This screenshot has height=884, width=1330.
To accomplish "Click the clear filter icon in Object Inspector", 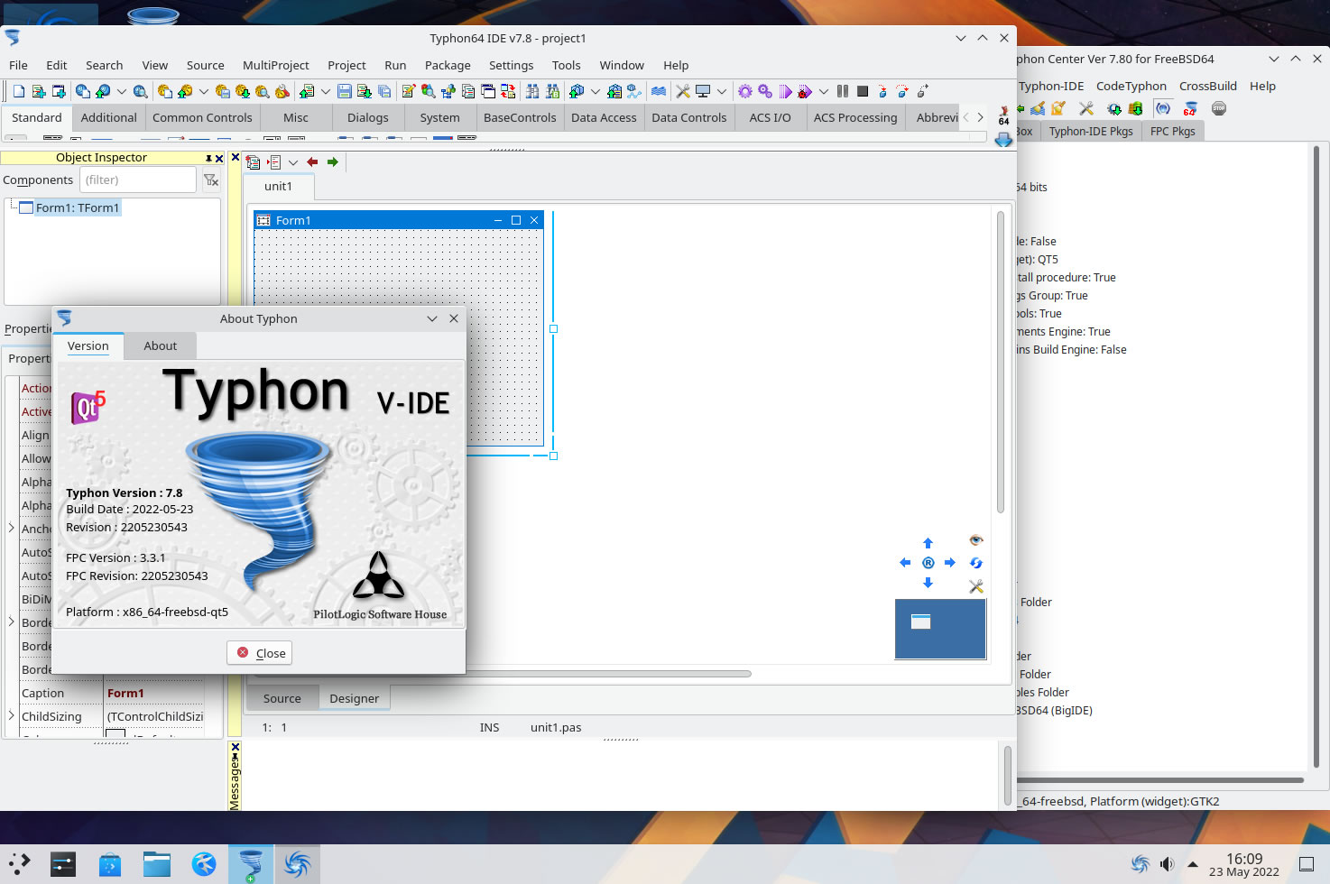I will tap(211, 180).
